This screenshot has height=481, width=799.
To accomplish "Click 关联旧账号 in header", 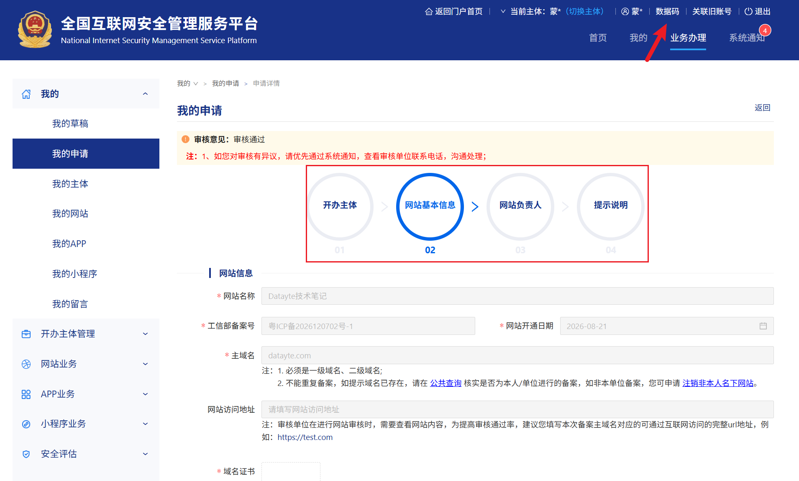I will [712, 12].
